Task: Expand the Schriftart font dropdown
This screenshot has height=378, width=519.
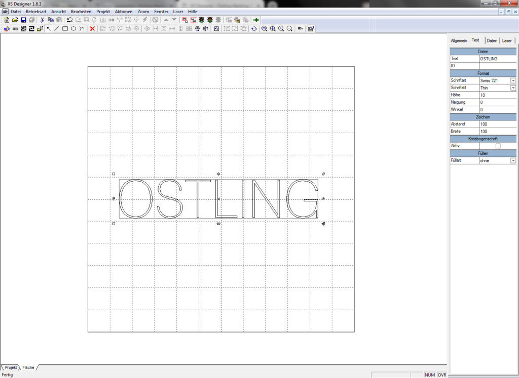Action: coord(513,80)
